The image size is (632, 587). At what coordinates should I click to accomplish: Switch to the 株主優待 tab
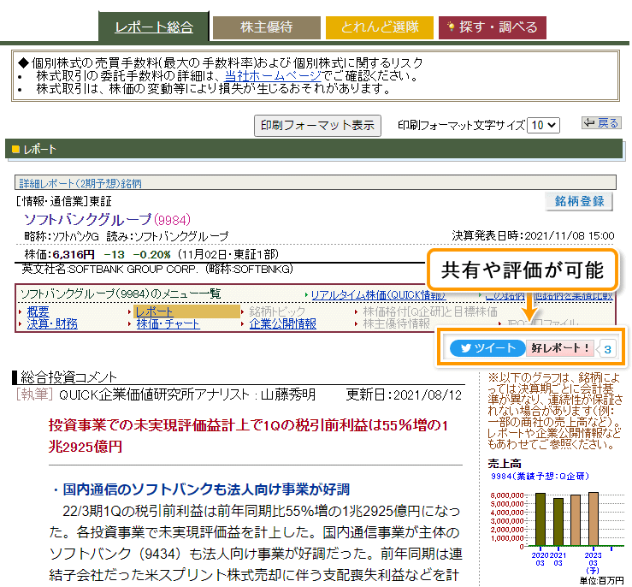pos(267,27)
